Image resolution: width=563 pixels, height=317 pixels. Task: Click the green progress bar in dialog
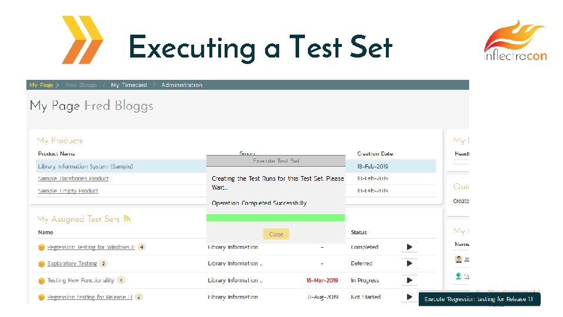click(x=276, y=218)
